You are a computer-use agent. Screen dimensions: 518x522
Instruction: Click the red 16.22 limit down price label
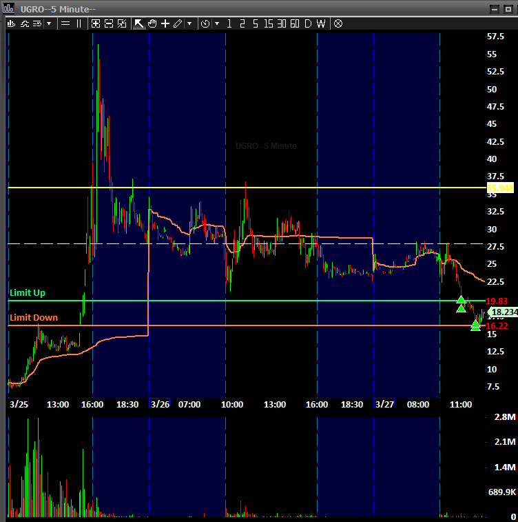(x=497, y=325)
